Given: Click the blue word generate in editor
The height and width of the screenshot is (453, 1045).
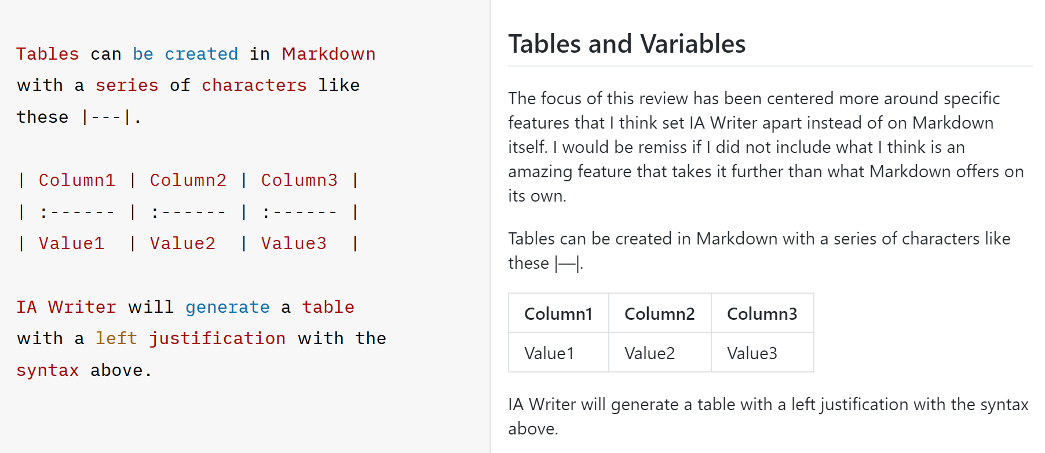Looking at the screenshot, I should pos(228,307).
